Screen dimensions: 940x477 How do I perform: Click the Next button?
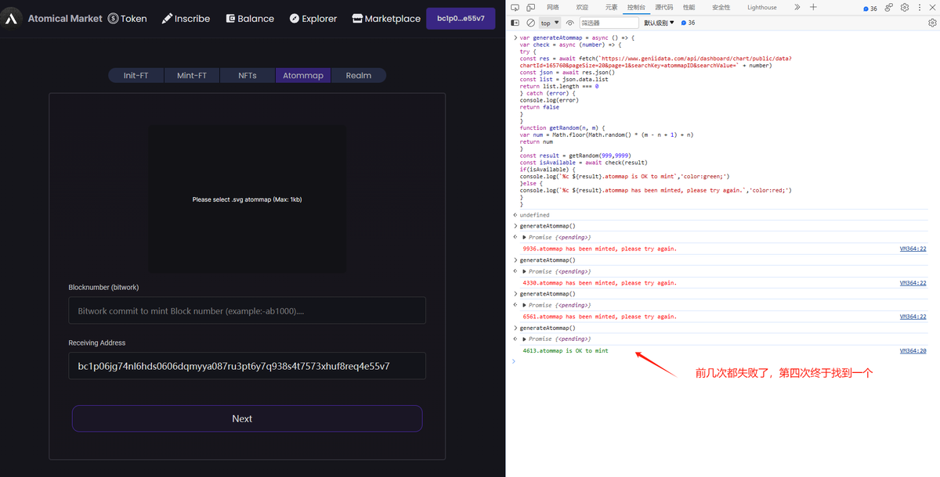(248, 418)
